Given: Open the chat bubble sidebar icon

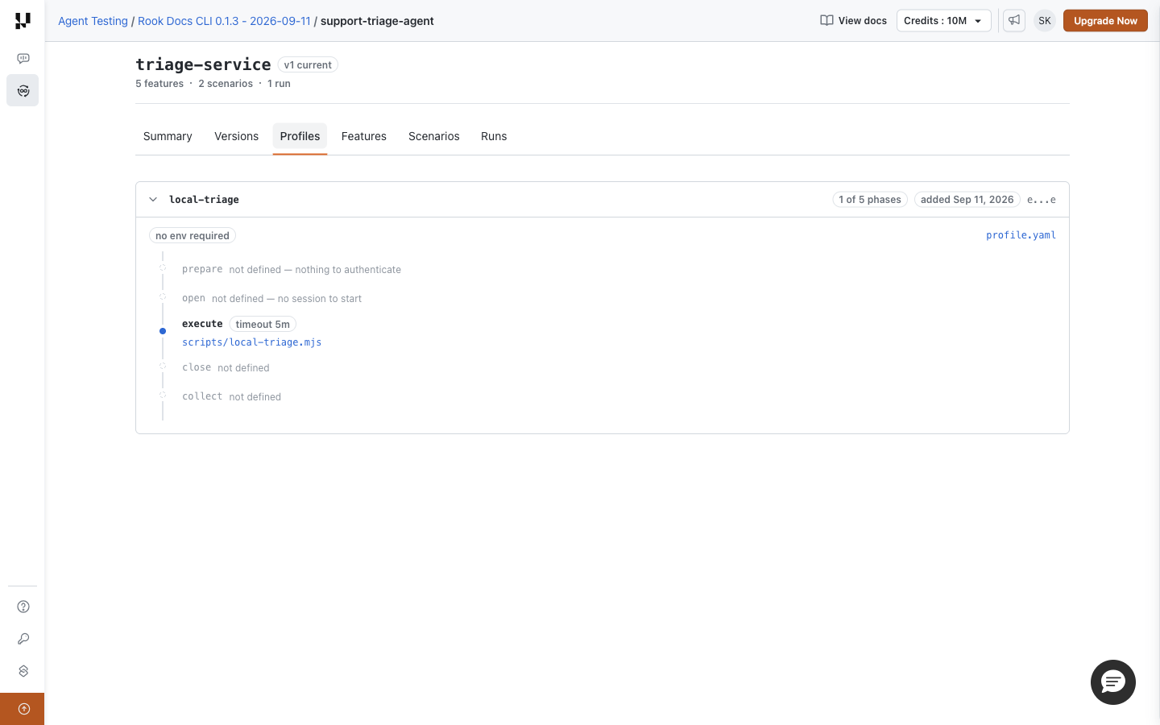Looking at the screenshot, I should point(23,58).
